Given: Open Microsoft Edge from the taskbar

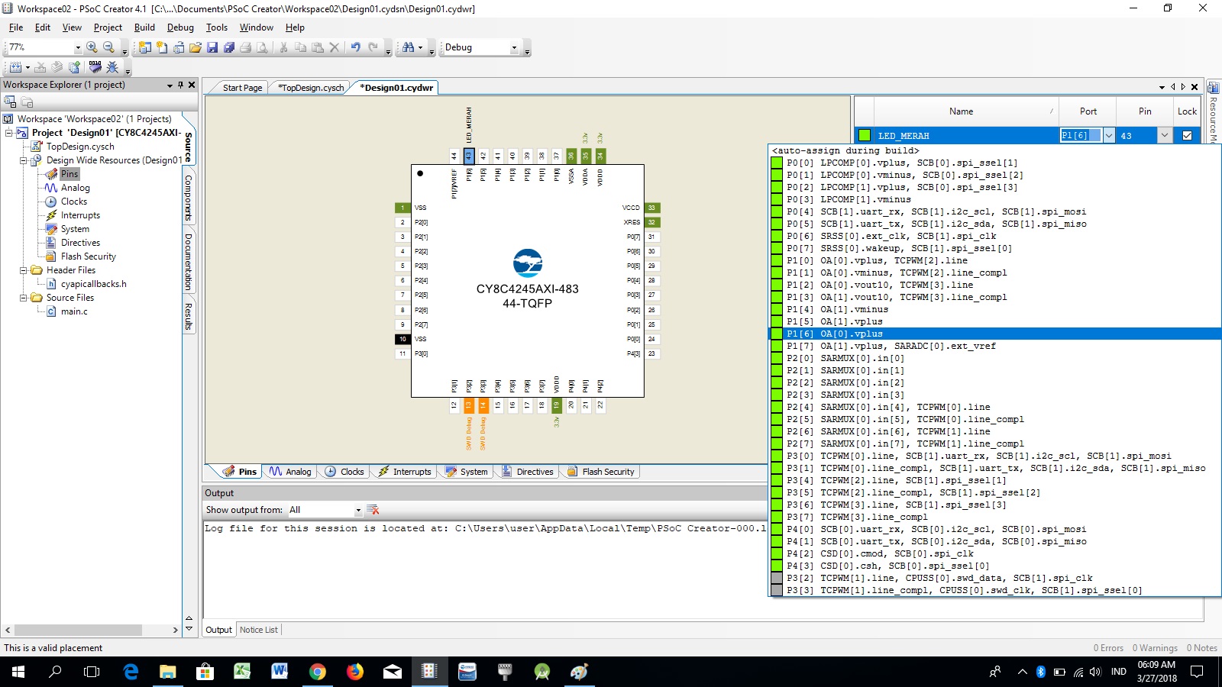Looking at the screenshot, I should tap(131, 672).
